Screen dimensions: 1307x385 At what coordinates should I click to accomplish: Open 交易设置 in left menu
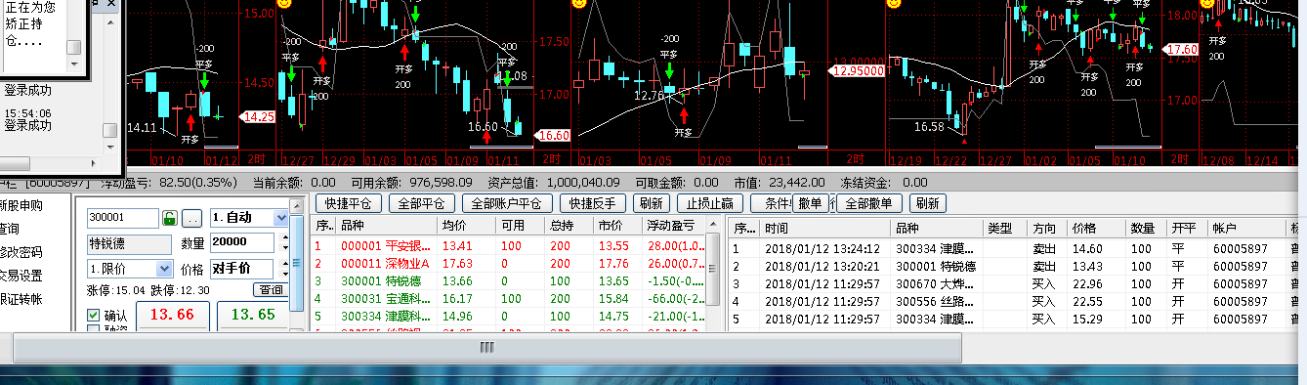pyautogui.click(x=21, y=276)
